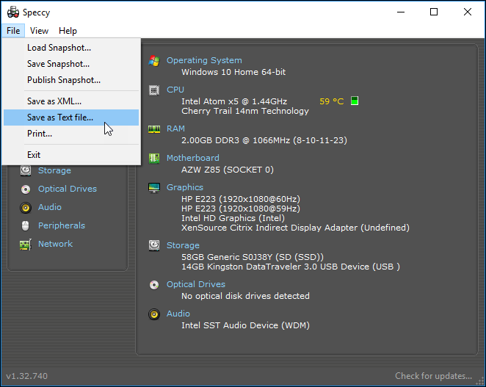The width and height of the screenshot is (486, 387).
Task: Click the sidebar Storage drive icon
Action: tap(26, 170)
